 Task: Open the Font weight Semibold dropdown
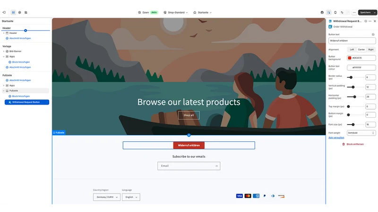(361, 133)
